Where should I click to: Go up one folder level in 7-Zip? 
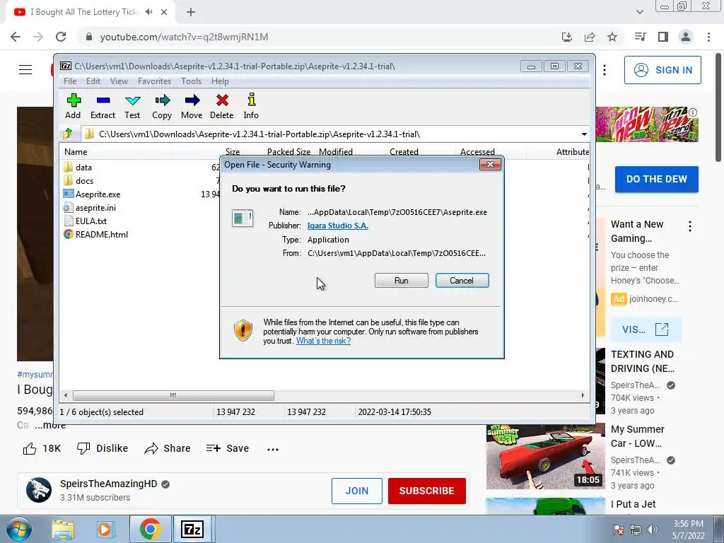68,134
